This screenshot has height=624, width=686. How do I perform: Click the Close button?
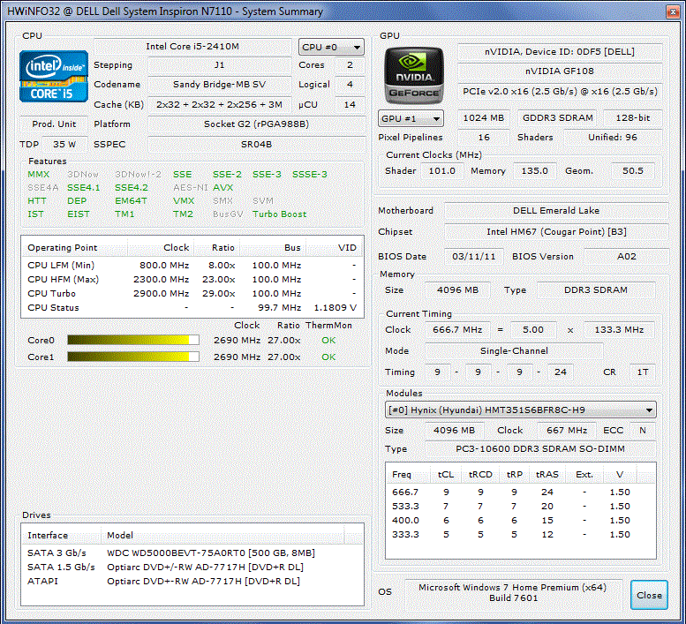tap(649, 595)
